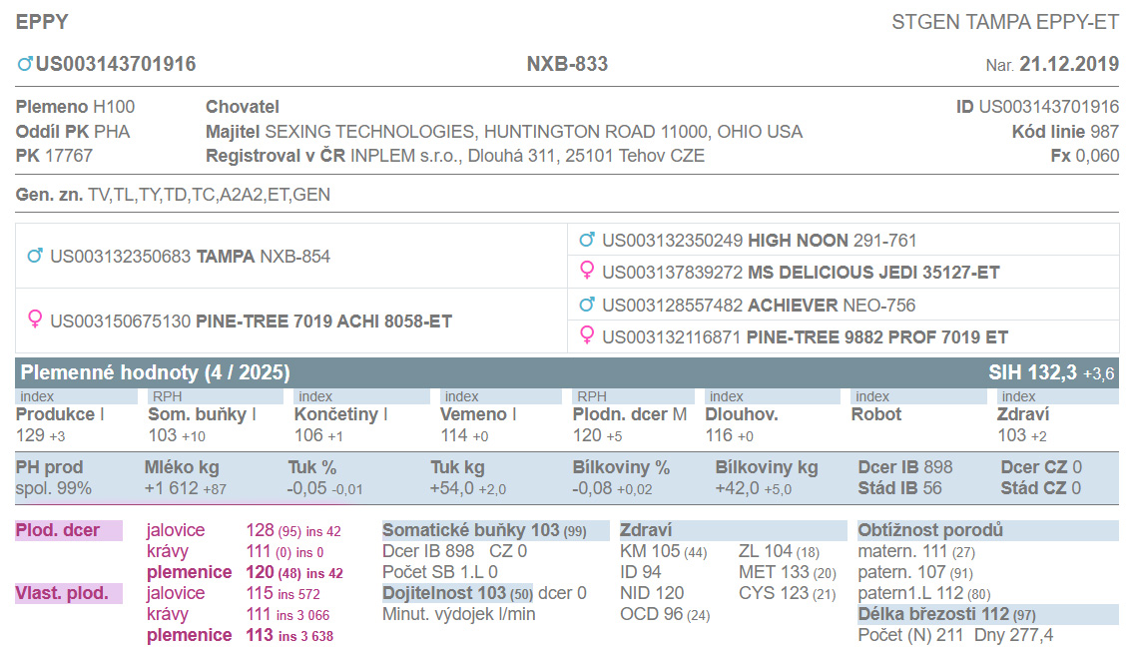The image size is (1128, 649).
Task: Open ACHIEVER NEO-756 record
Action: [759, 306]
